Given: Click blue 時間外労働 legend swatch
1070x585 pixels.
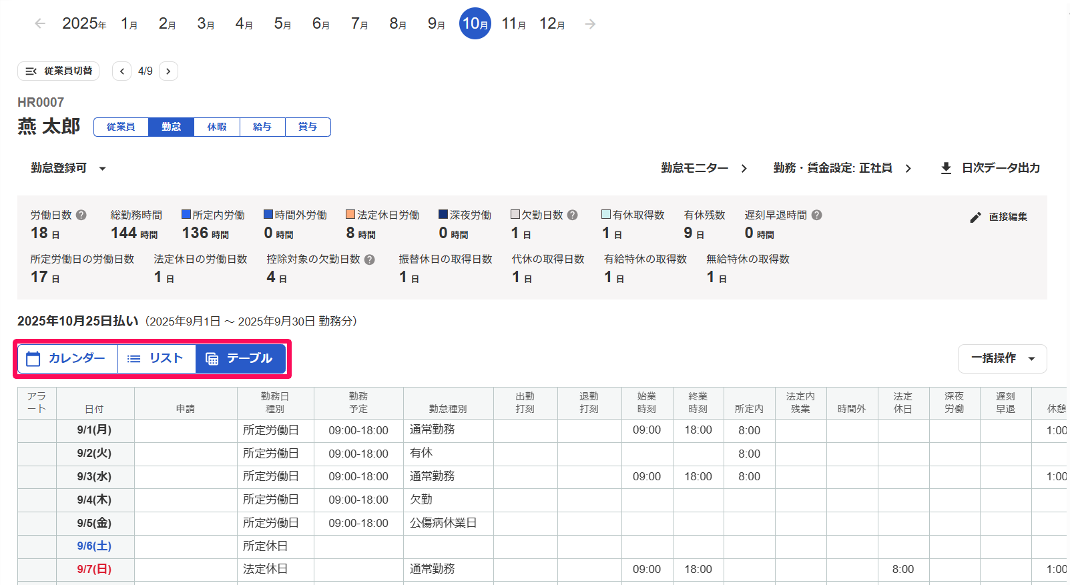Looking at the screenshot, I should (268, 214).
